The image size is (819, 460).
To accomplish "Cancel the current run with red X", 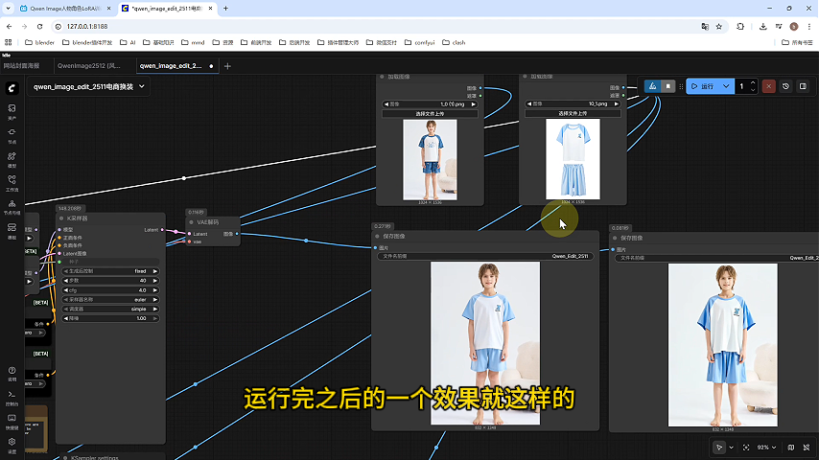I will pyautogui.click(x=768, y=86).
